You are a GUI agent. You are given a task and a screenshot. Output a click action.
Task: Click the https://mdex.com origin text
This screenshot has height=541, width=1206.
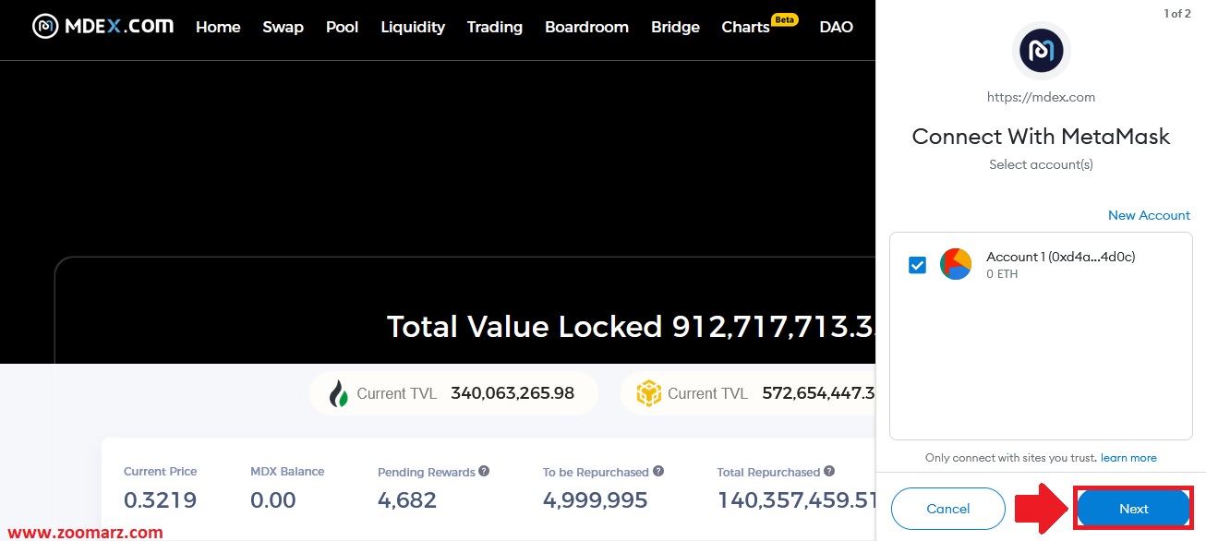1041,97
